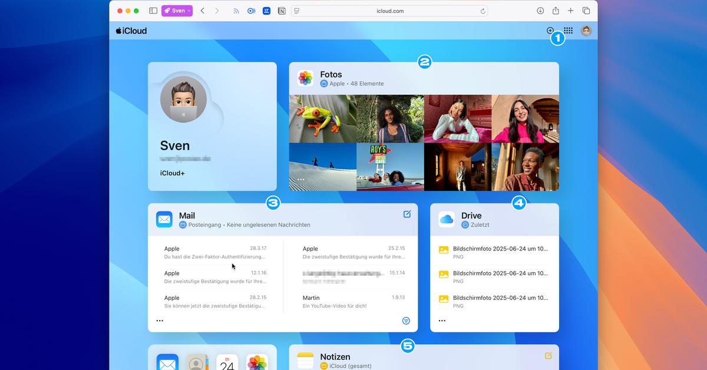Open the Roy's Cafe photo thumbnail
The image size is (707, 370).
[x=390, y=167]
